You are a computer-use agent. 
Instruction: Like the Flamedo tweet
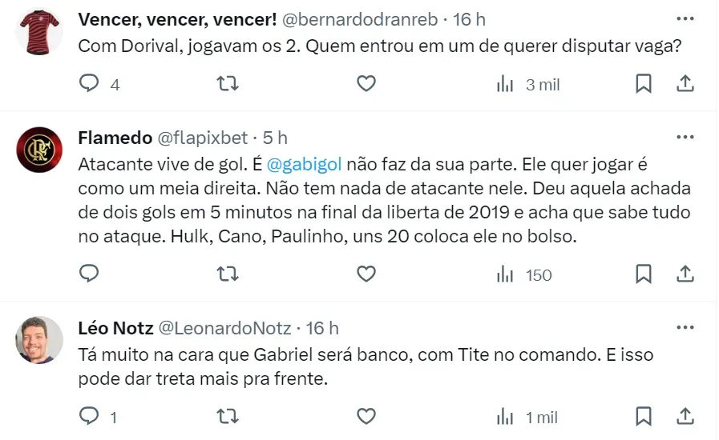(x=366, y=274)
